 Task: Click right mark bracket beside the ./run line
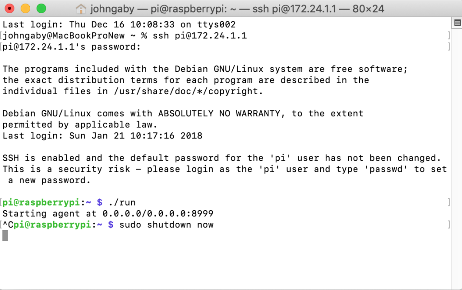449,202
